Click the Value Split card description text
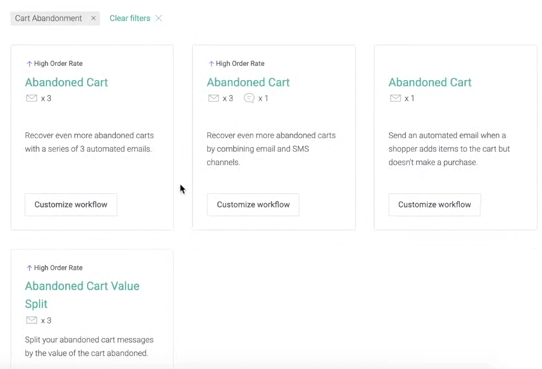The width and height of the screenshot is (542, 369). (90, 346)
